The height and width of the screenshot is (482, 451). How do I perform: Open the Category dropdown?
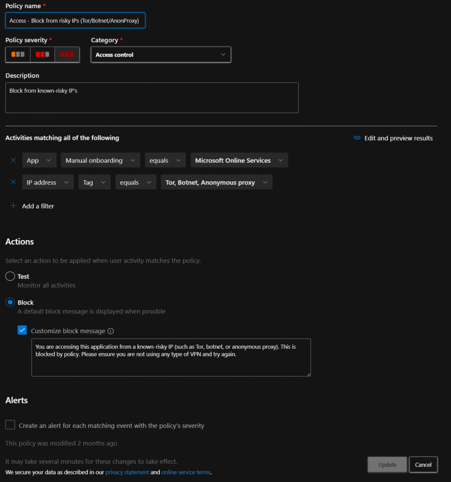pos(161,55)
